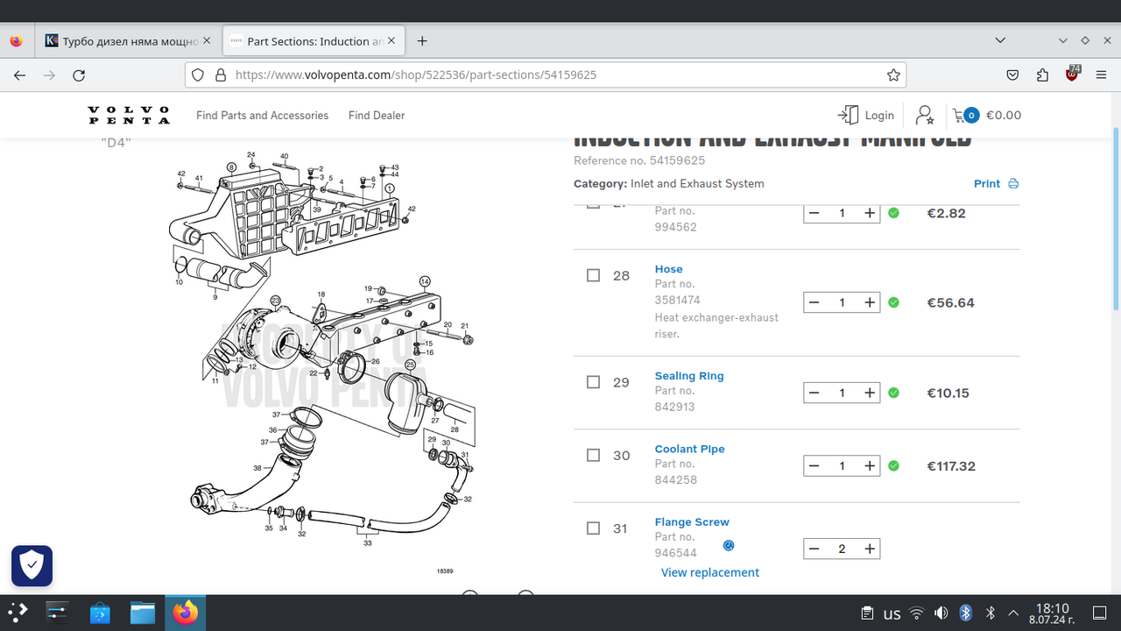Open the volume tray icon
This screenshot has height=631, width=1121.
click(941, 613)
